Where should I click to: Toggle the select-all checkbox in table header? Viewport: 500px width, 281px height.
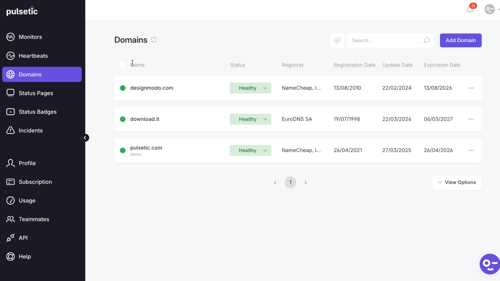pyautogui.click(x=122, y=65)
